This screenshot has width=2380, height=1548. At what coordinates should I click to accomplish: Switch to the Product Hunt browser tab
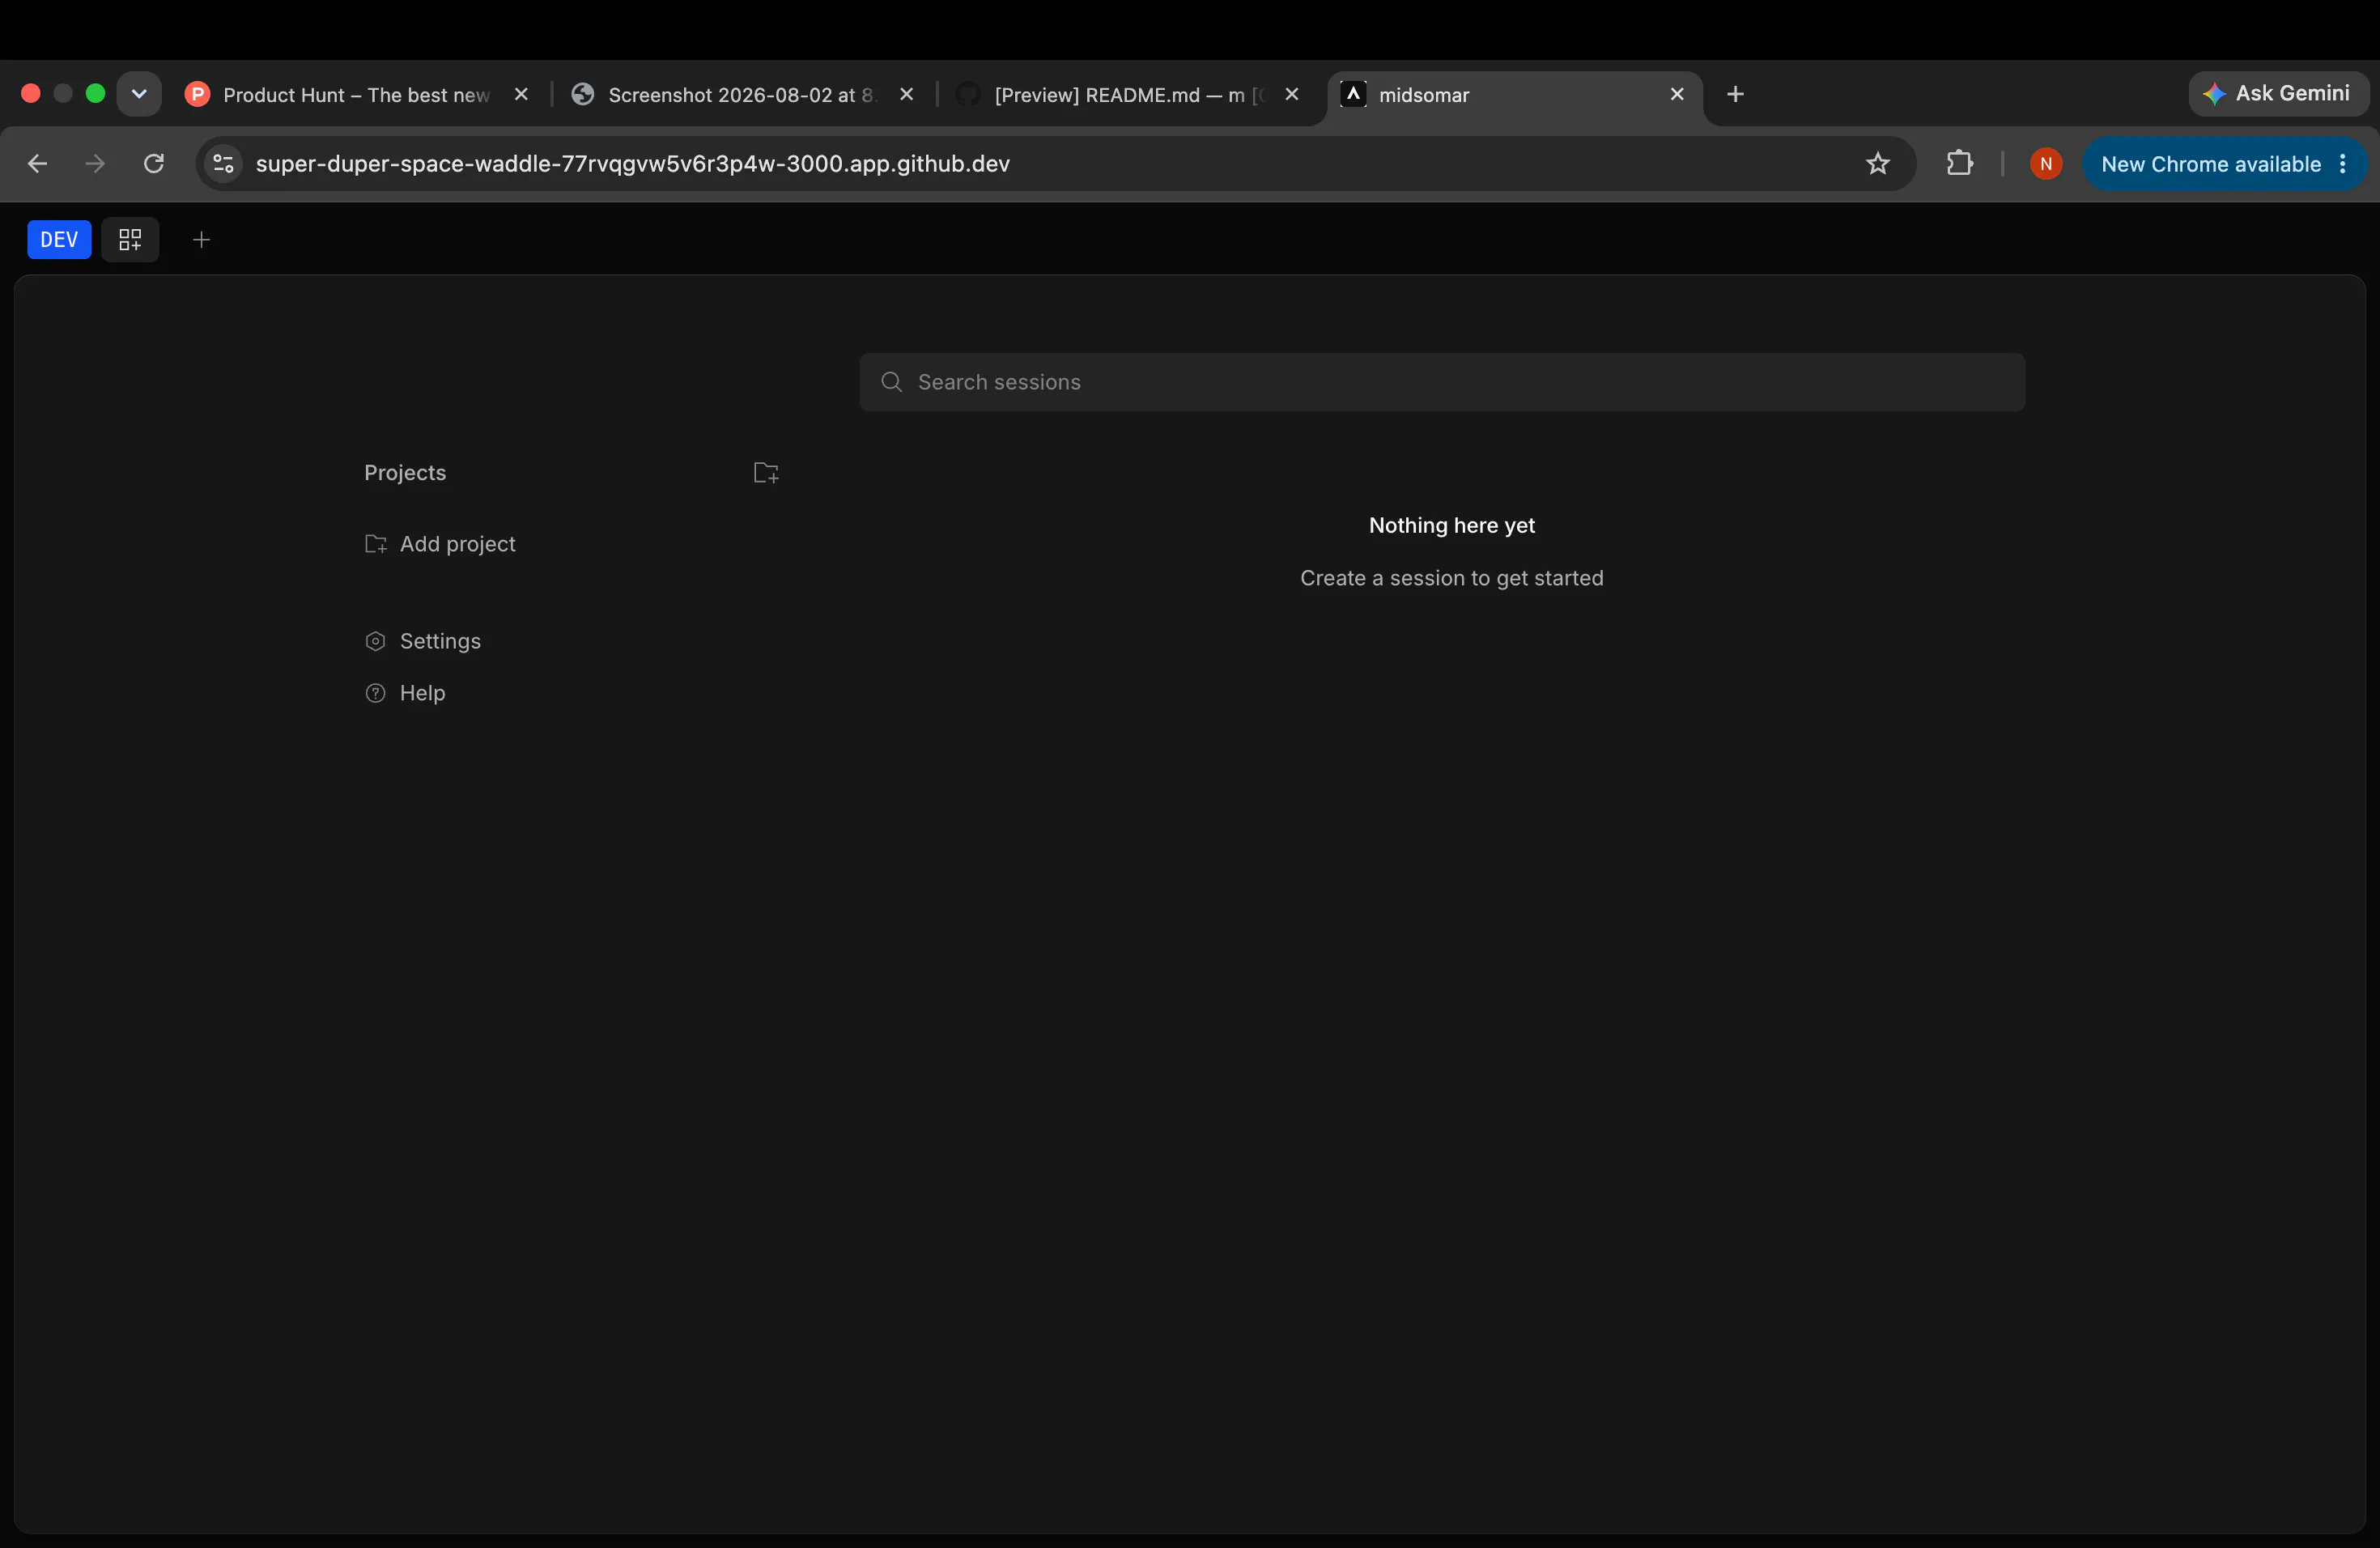point(357,95)
